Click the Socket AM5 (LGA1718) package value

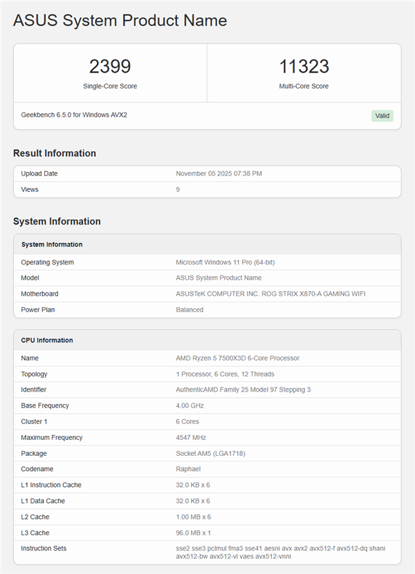(210, 453)
